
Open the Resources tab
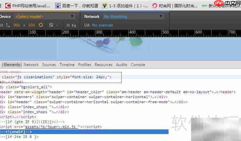coord(104,65)
